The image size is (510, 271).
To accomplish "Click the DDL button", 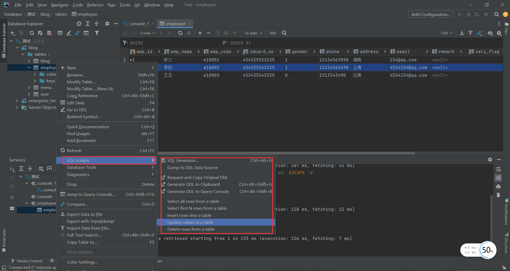I will pyautogui.click(x=273, y=33).
